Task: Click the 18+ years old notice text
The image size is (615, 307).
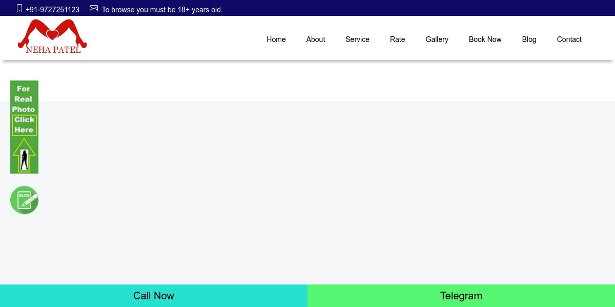Action: click(x=162, y=10)
